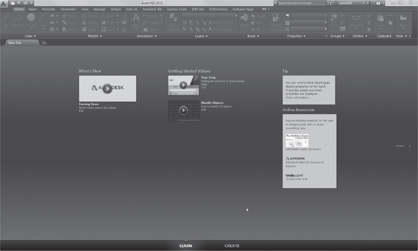This screenshot has height=251, width=418.
Task: Click the Scale tool
Action: click(x=89, y=30)
